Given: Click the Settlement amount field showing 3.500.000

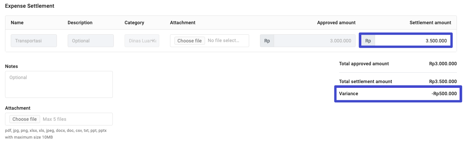Looking at the screenshot, I should (x=413, y=41).
